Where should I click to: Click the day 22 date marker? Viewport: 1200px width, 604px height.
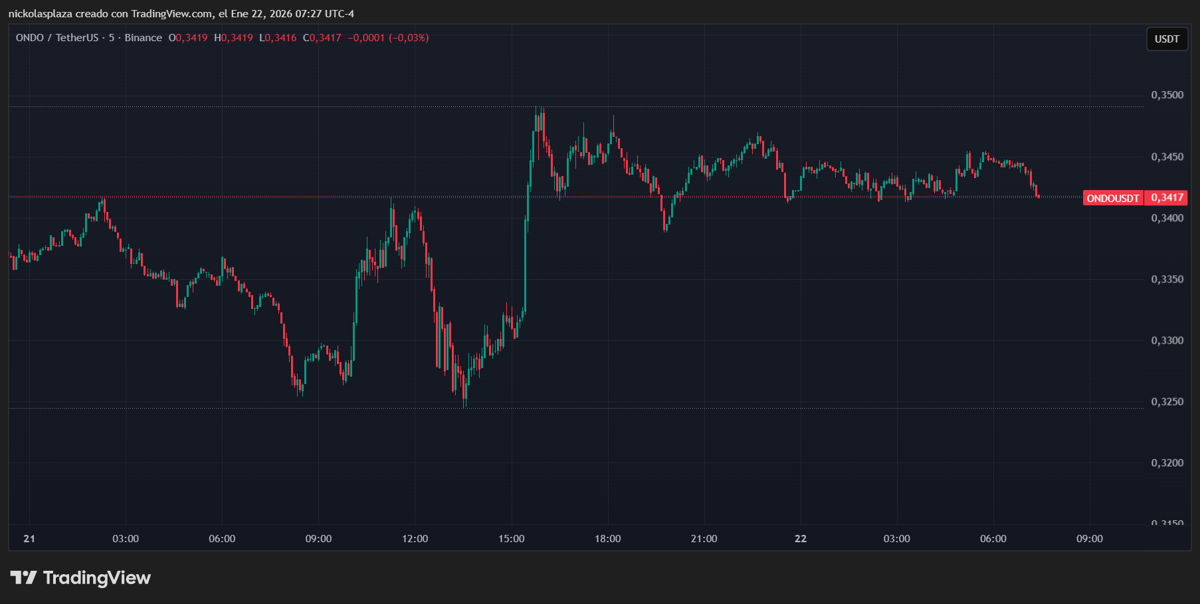pos(800,539)
